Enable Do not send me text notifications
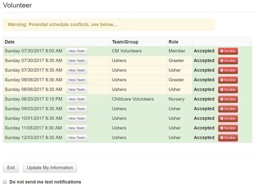 tap(5, 182)
